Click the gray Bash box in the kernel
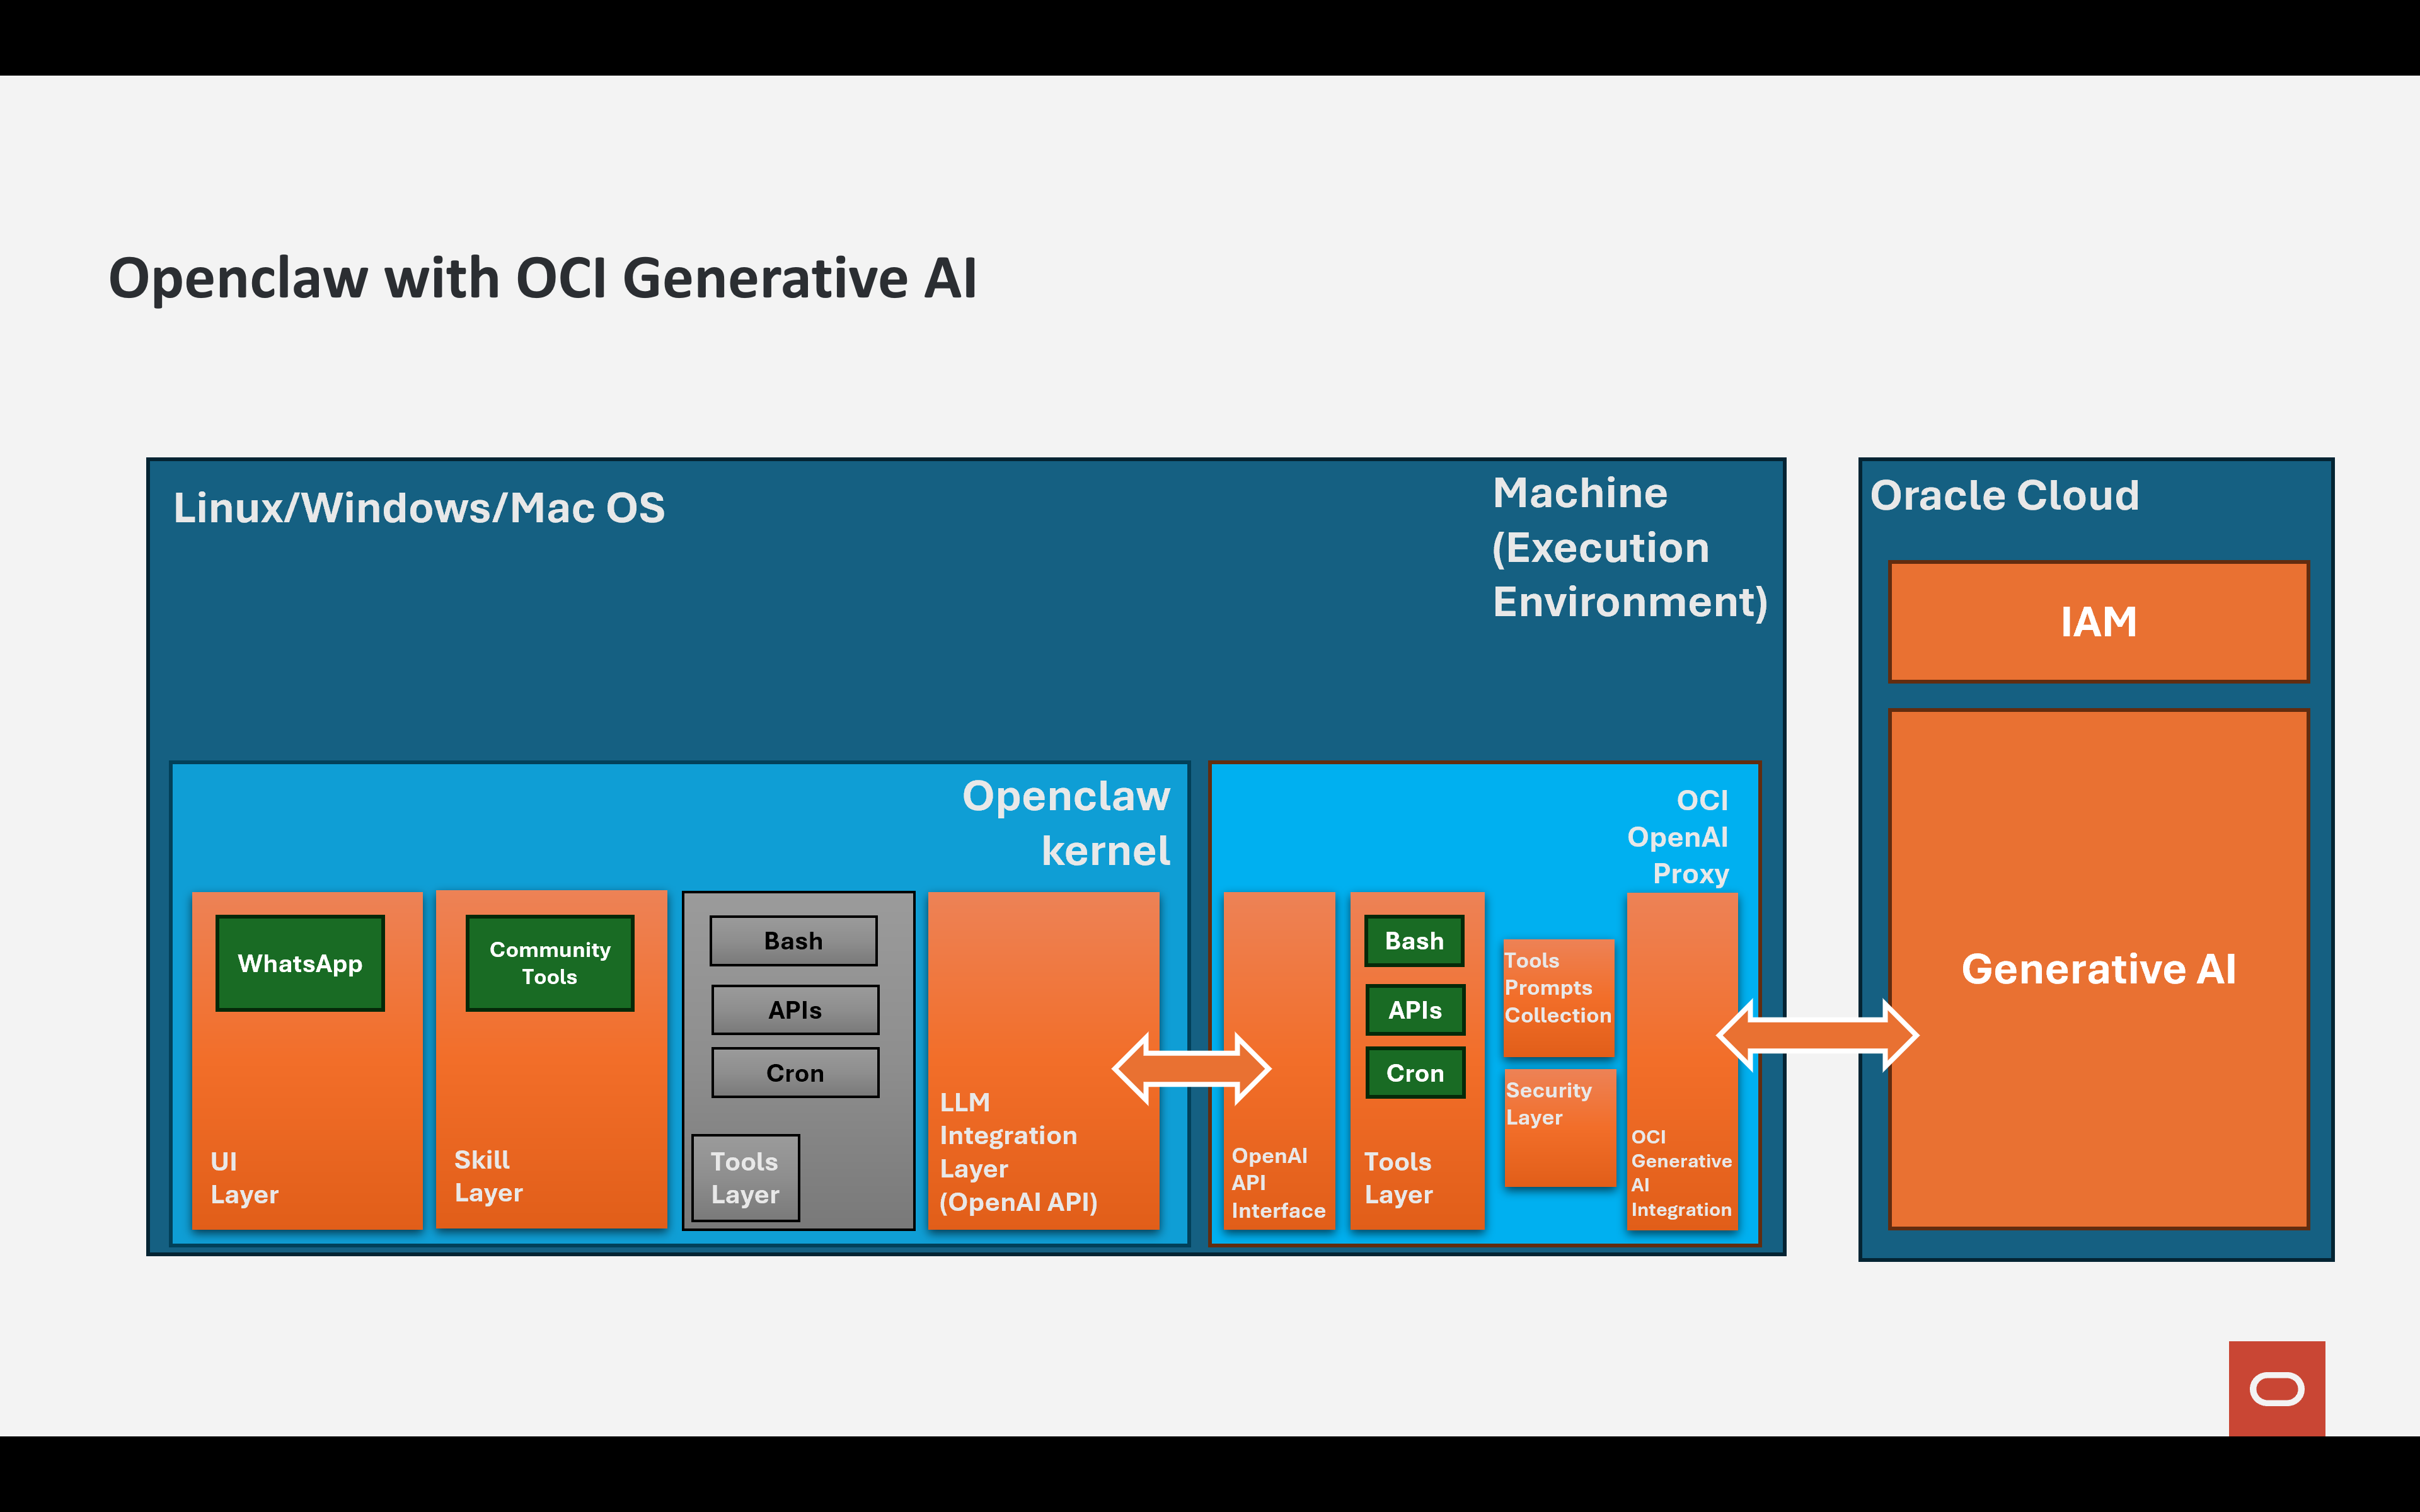This screenshot has width=2420, height=1512. point(793,941)
